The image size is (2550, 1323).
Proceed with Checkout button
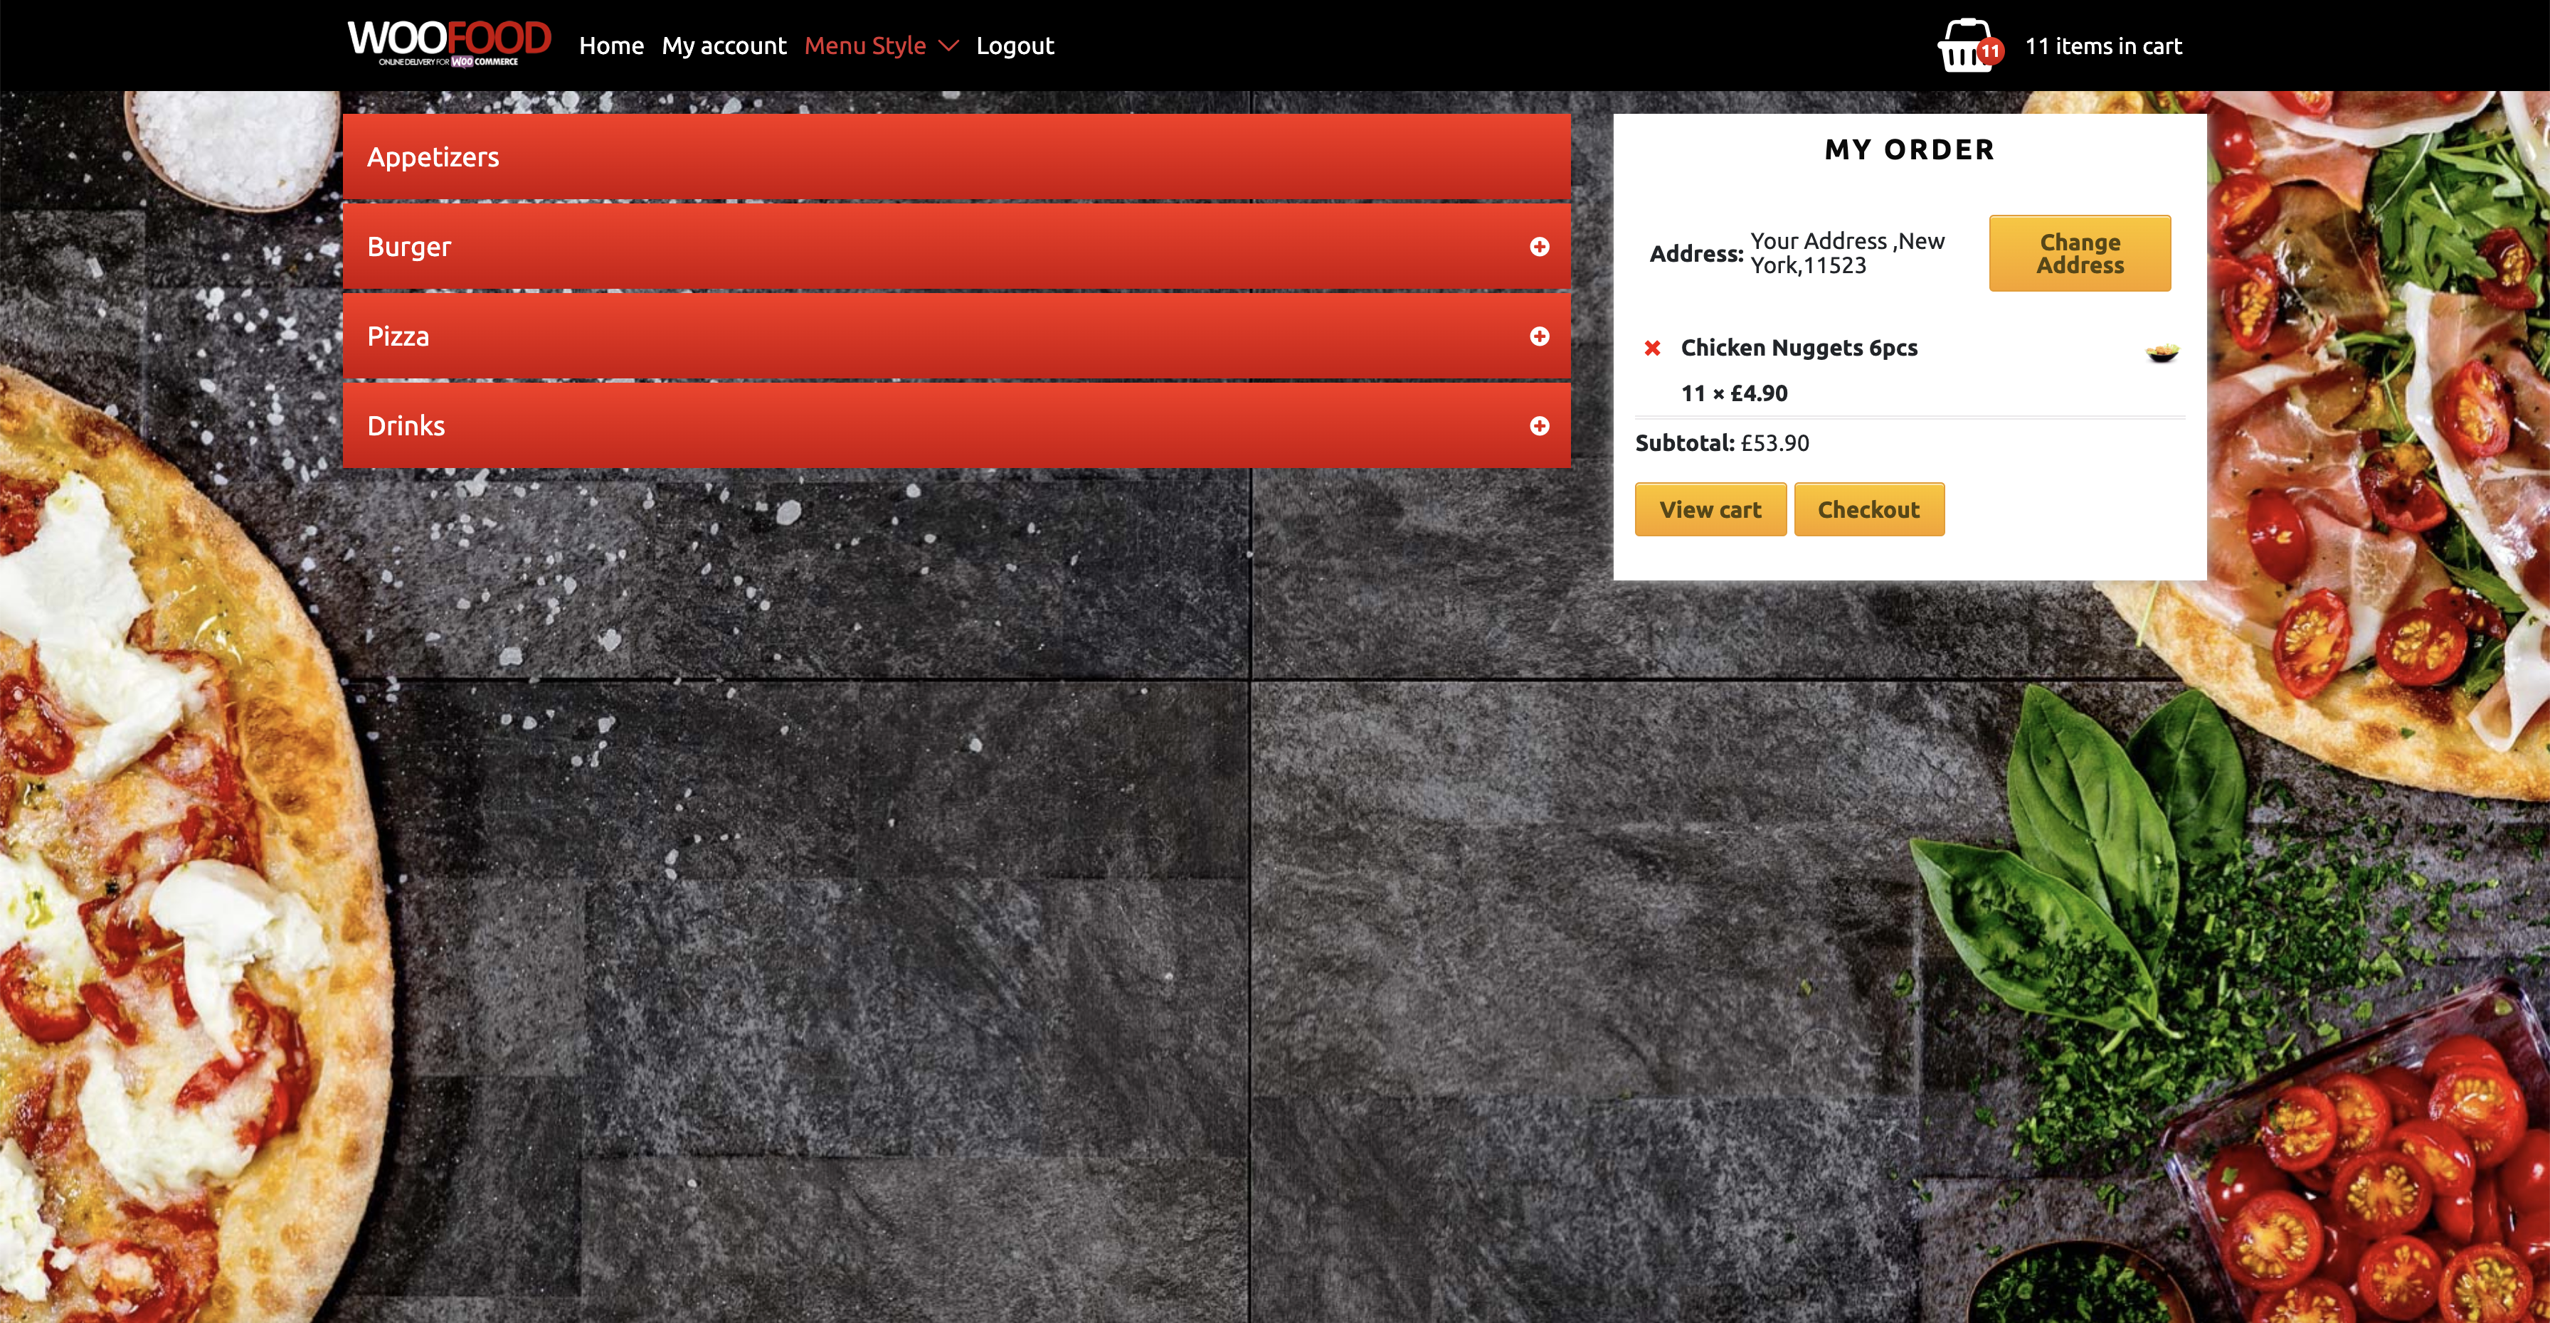click(x=1869, y=509)
